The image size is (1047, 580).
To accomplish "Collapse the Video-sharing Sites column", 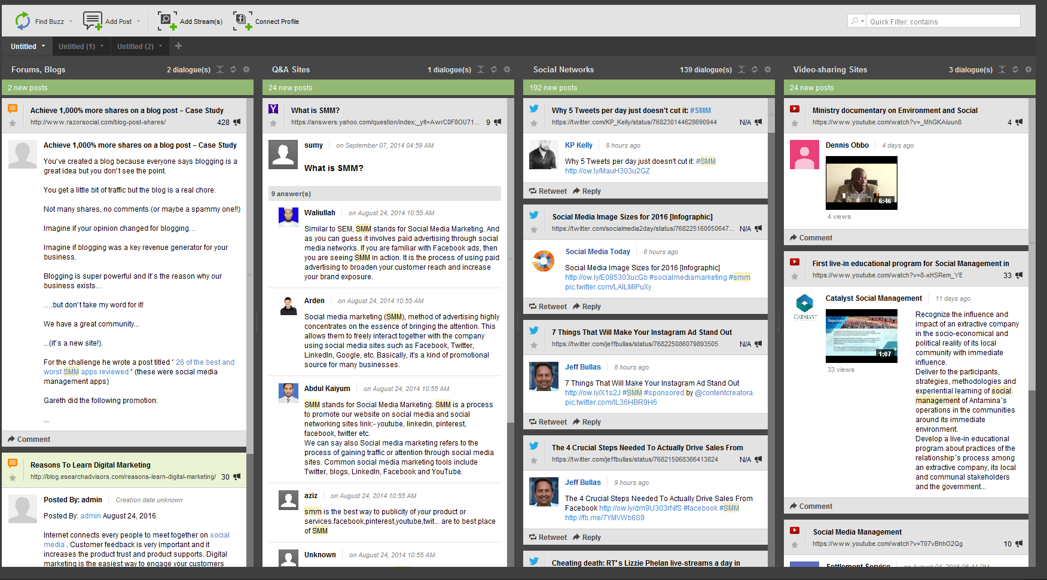I will 1002,69.
